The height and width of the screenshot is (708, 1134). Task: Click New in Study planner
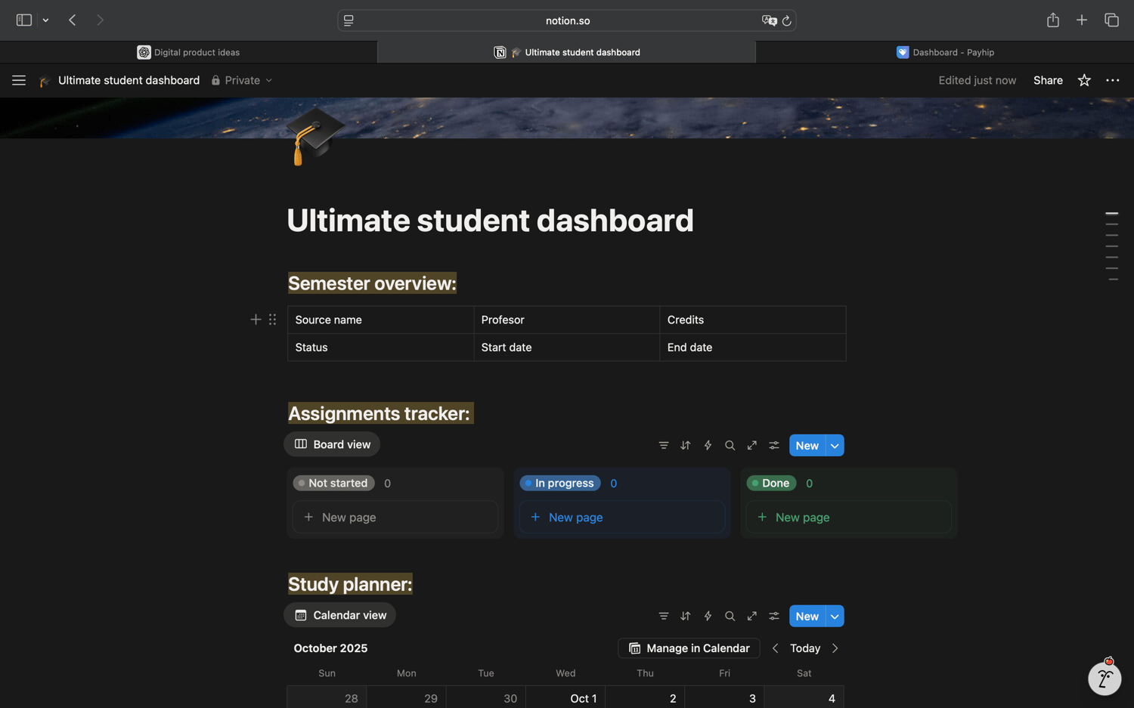(x=807, y=617)
